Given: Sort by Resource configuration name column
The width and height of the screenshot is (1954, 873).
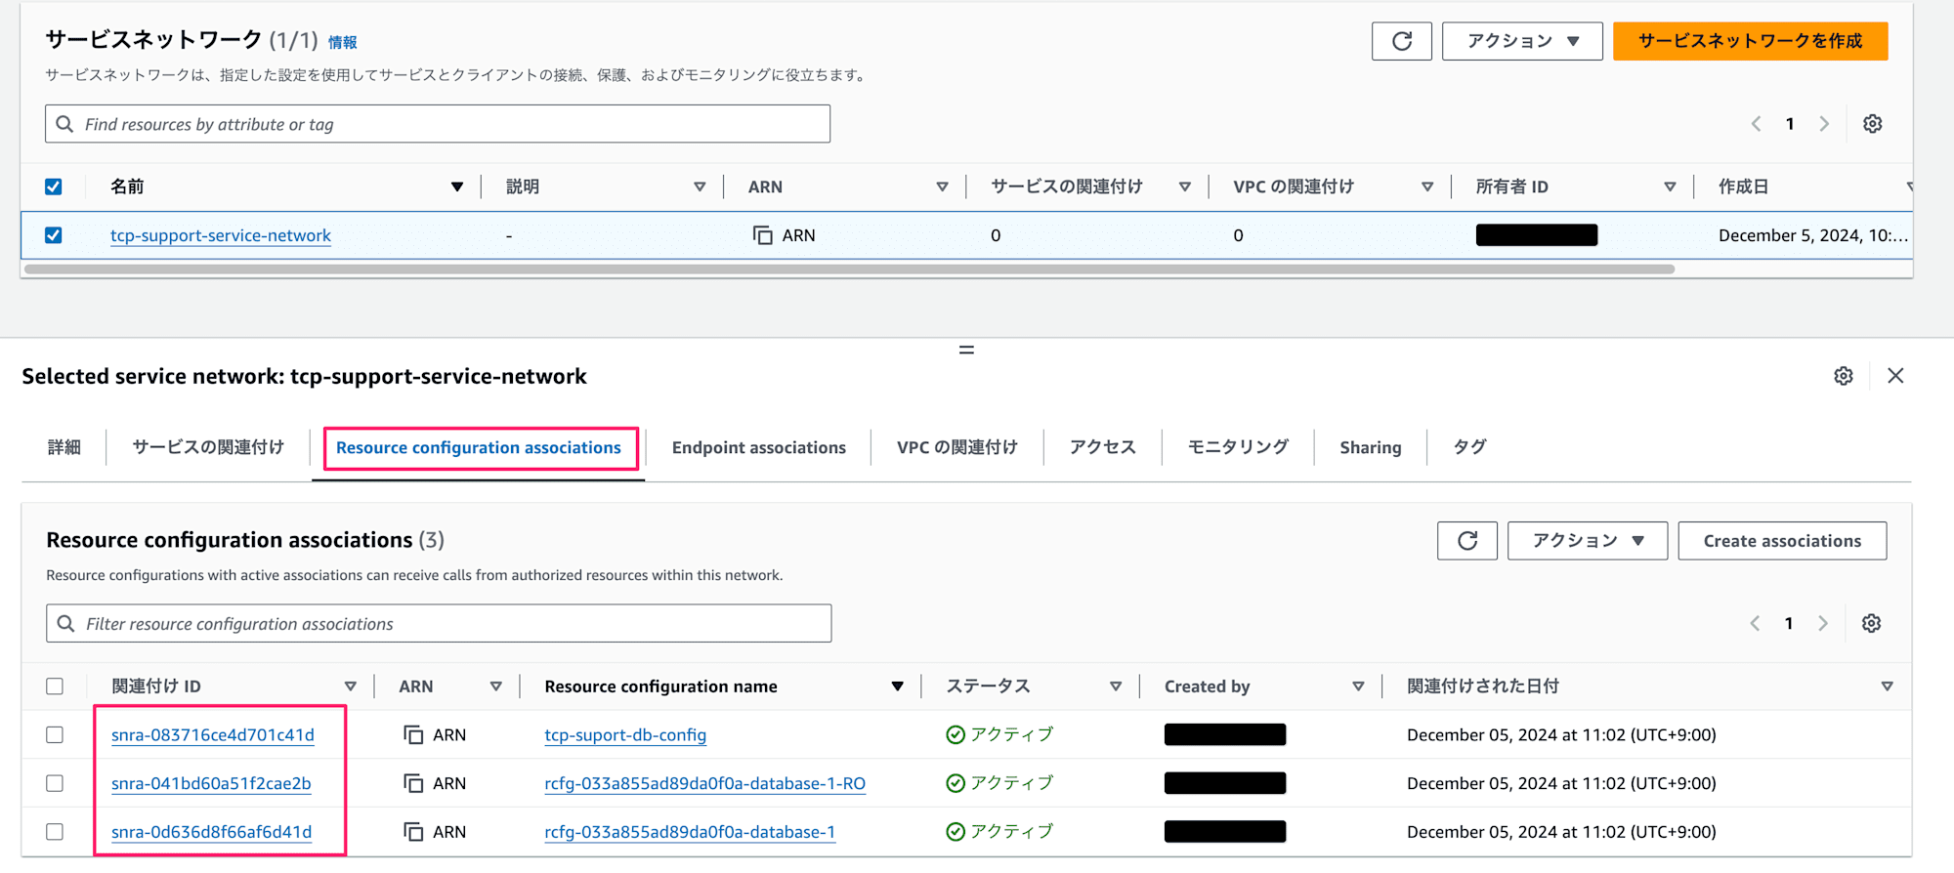Looking at the screenshot, I should tap(897, 686).
